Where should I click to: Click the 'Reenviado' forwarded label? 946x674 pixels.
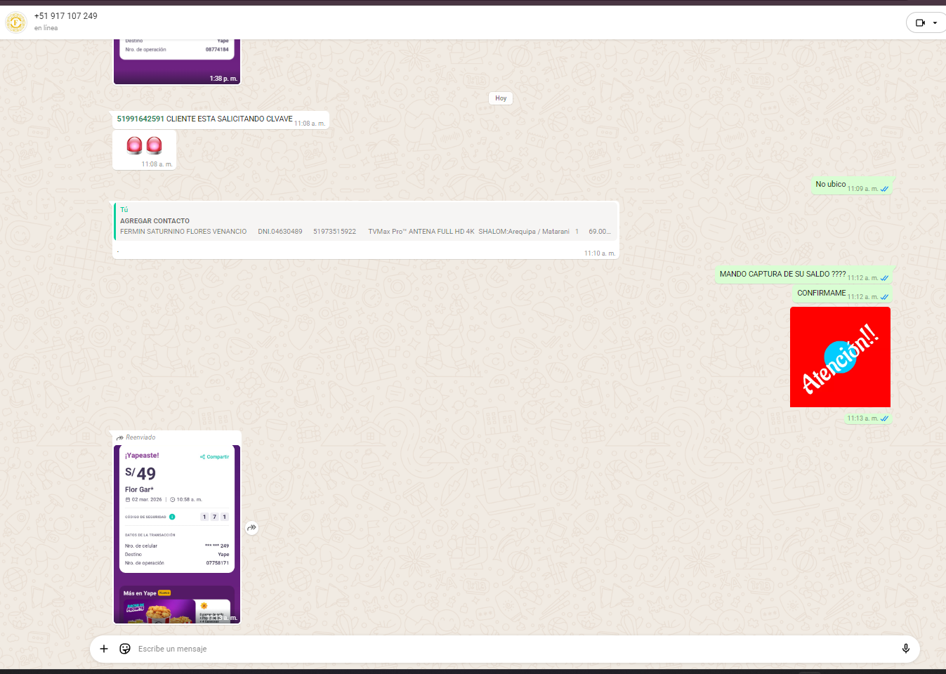(x=140, y=437)
